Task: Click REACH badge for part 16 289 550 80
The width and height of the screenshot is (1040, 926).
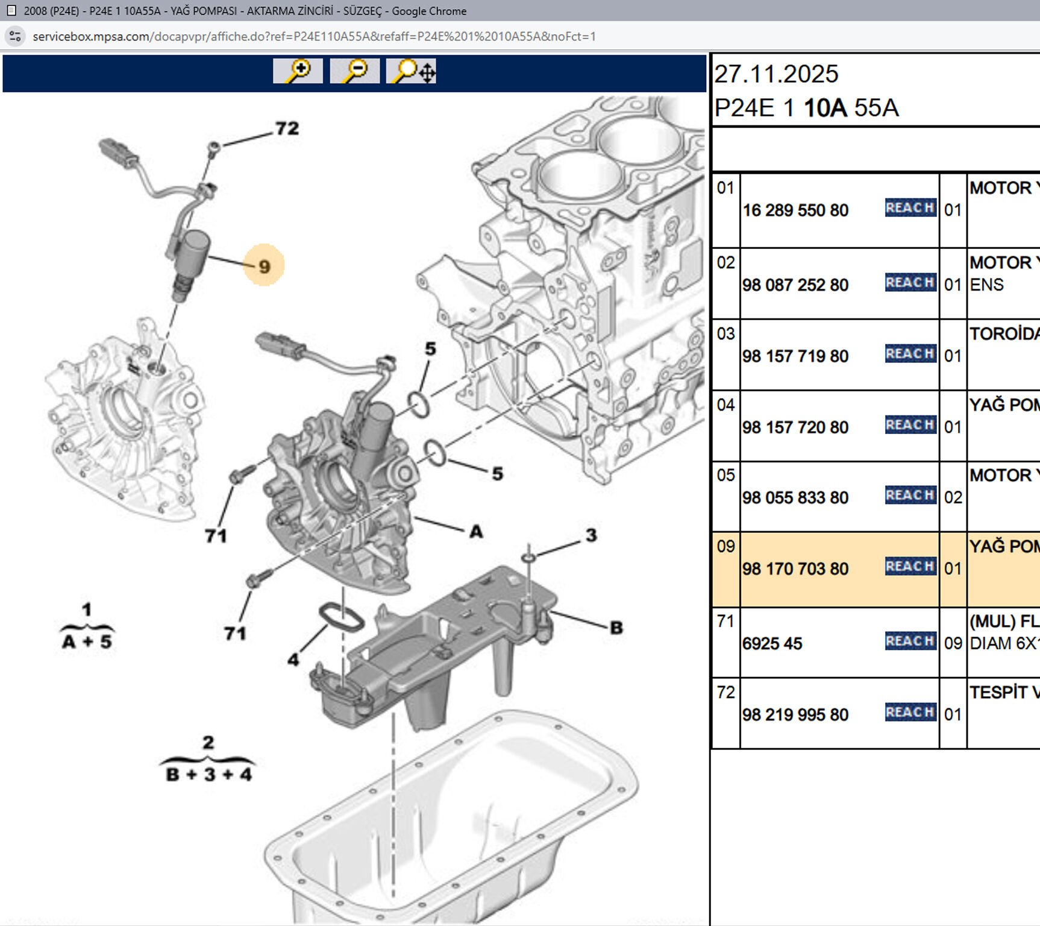Action: point(910,208)
